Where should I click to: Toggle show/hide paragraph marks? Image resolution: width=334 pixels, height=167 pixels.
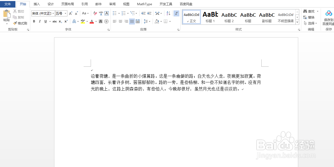click(176, 13)
